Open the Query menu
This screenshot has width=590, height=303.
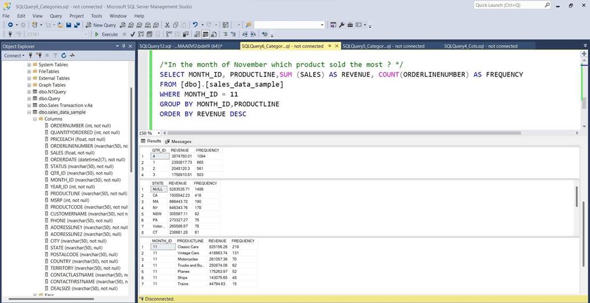[x=56, y=16]
